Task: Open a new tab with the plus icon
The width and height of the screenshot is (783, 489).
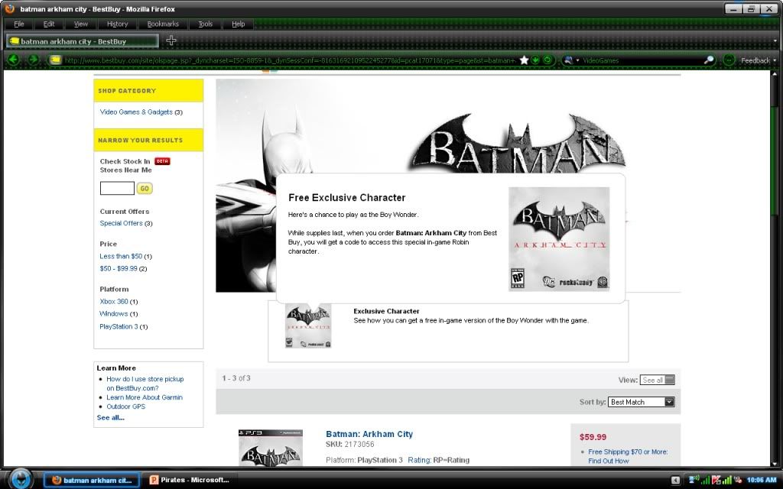Action: coord(171,40)
